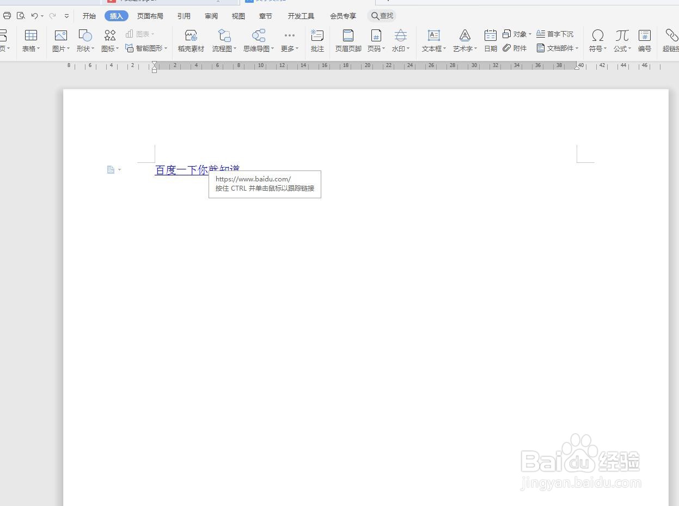
Task: Expand the 流程图 dropdown arrow
Action: [x=235, y=48]
